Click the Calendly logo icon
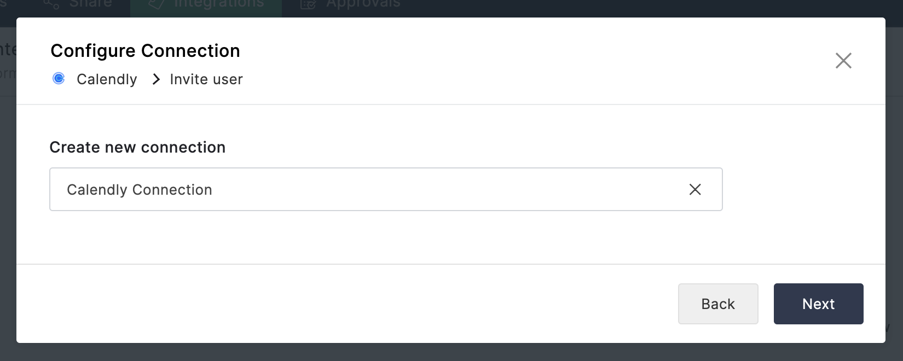The width and height of the screenshot is (903, 361). point(59,79)
